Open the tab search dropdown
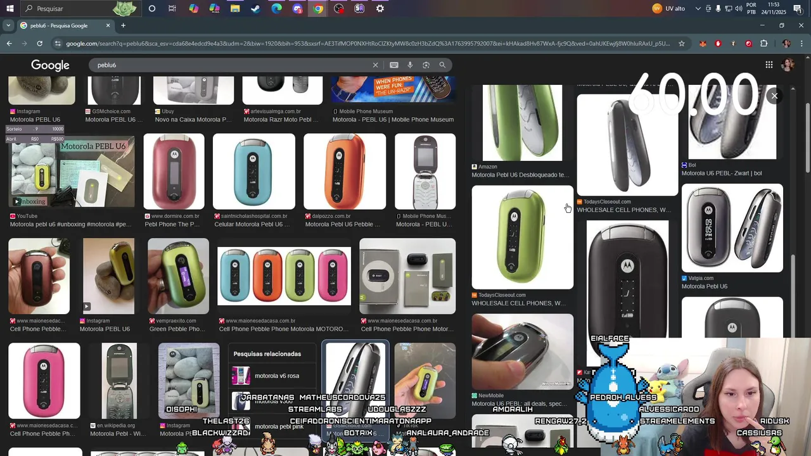 (8, 25)
